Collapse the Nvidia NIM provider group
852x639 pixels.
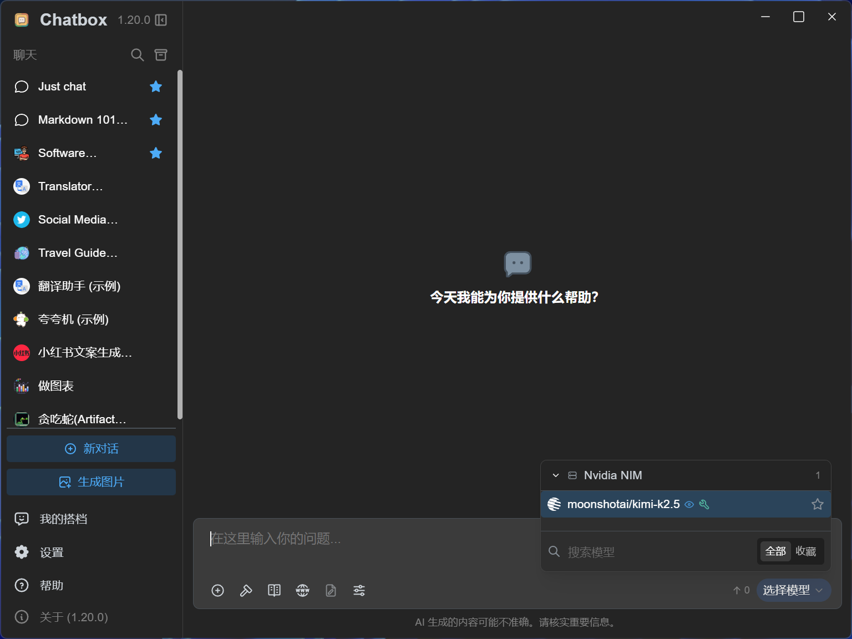click(555, 475)
